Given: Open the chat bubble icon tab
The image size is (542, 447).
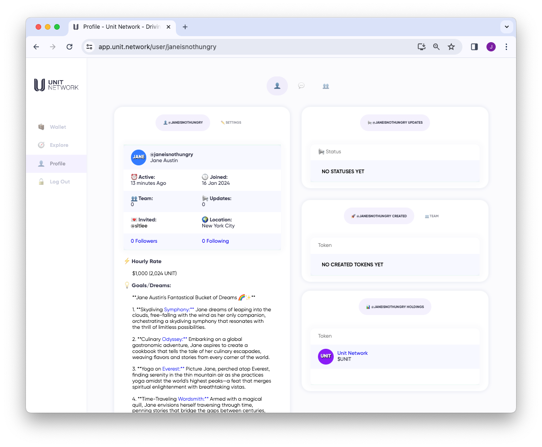Looking at the screenshot, I should [x=301, y=86].
